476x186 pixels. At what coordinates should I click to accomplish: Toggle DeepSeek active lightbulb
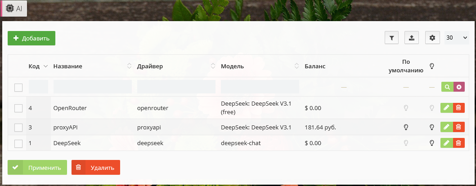tap(431, 143)
